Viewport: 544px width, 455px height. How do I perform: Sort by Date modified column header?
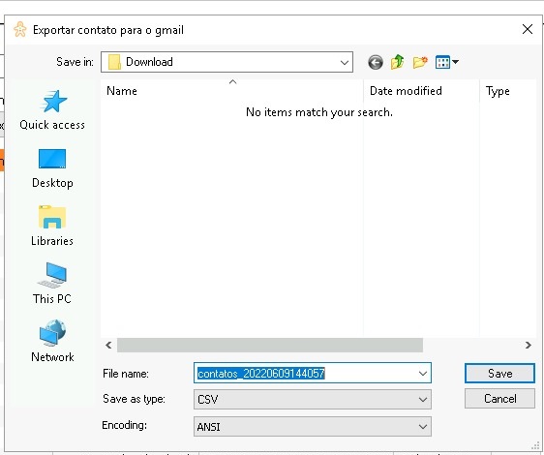pyautogui.click(x=421, y=91)
